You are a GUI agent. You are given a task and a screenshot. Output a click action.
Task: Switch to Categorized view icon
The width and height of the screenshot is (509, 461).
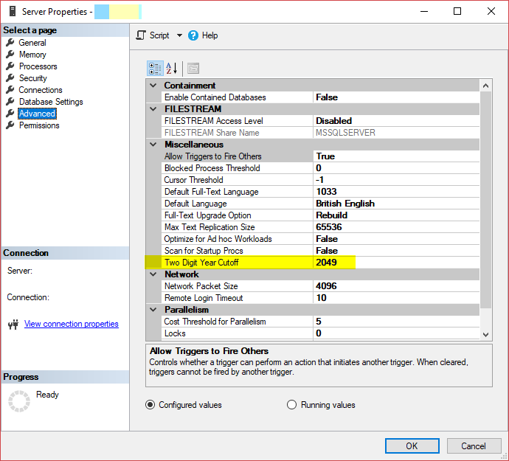tap(155, 69)
